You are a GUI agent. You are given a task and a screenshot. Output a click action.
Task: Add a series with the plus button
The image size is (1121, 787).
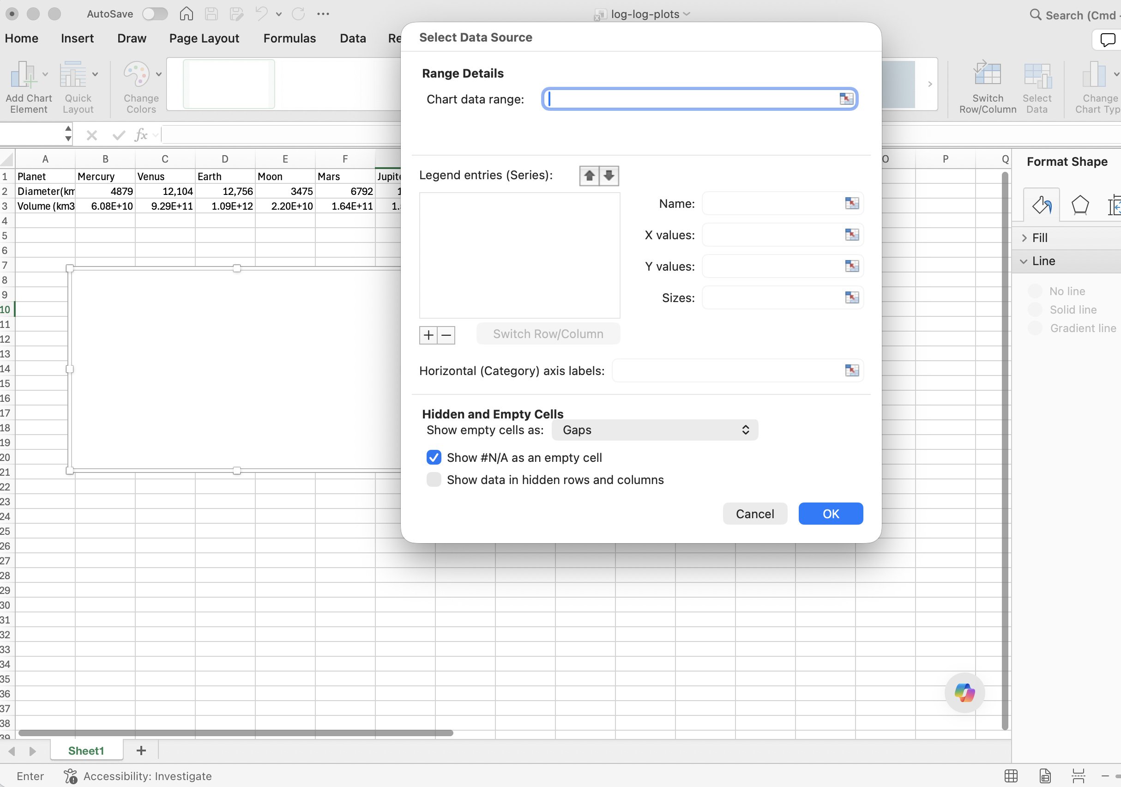[428, 335]
